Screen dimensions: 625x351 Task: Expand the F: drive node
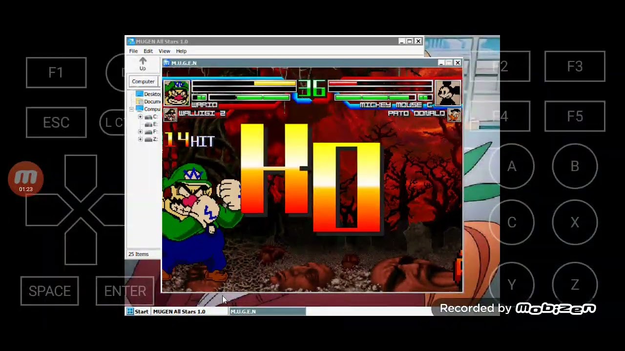tap(141, 132)
